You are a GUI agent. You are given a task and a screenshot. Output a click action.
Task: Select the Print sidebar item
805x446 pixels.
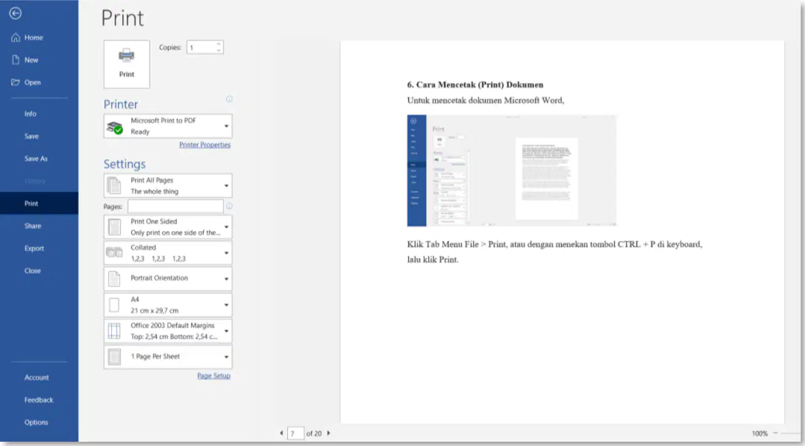click(x=39, y=203)
